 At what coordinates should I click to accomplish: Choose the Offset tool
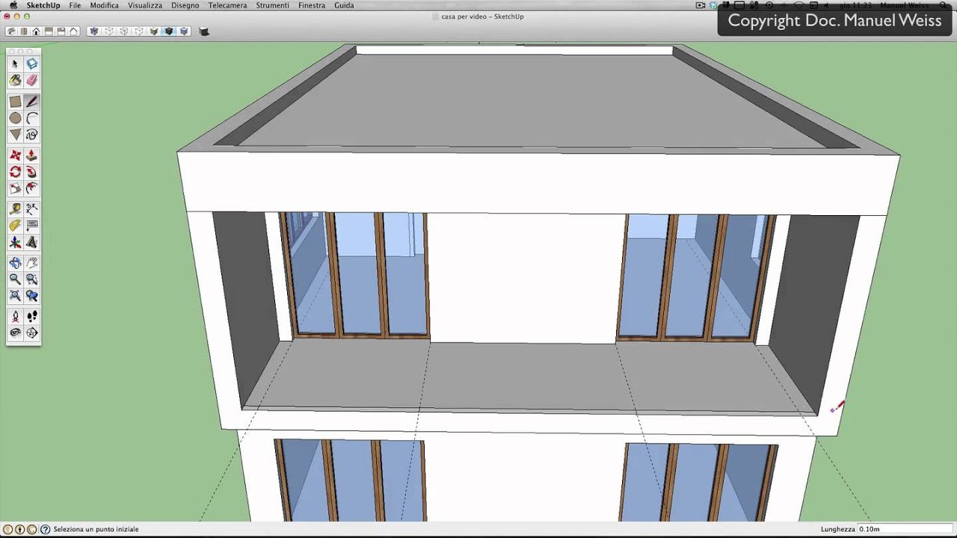[x=31, y=188]
